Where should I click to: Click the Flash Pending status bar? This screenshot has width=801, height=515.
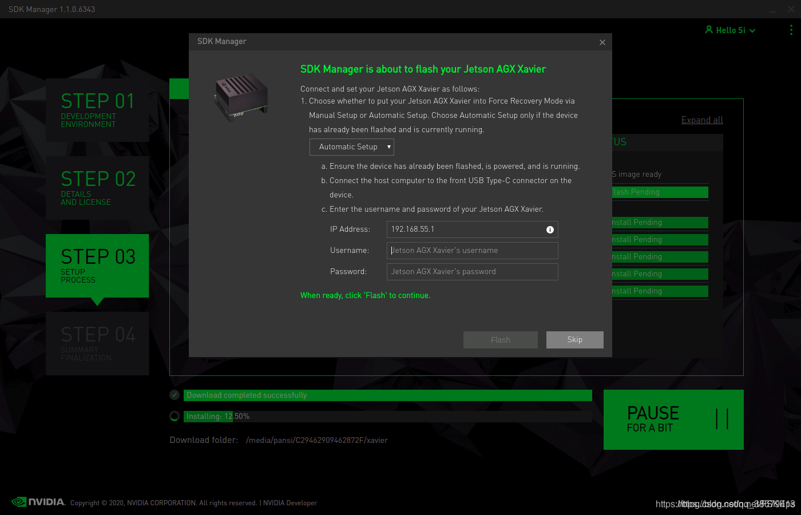coord(660,192)
